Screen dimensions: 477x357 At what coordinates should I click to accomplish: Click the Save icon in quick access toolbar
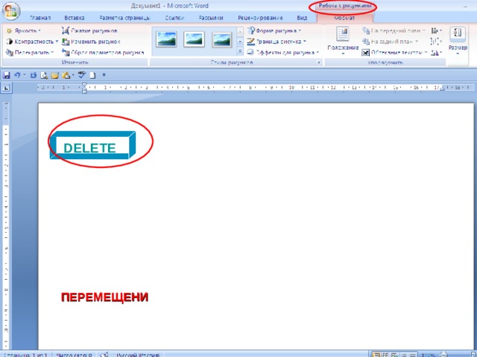coord(7,75)
